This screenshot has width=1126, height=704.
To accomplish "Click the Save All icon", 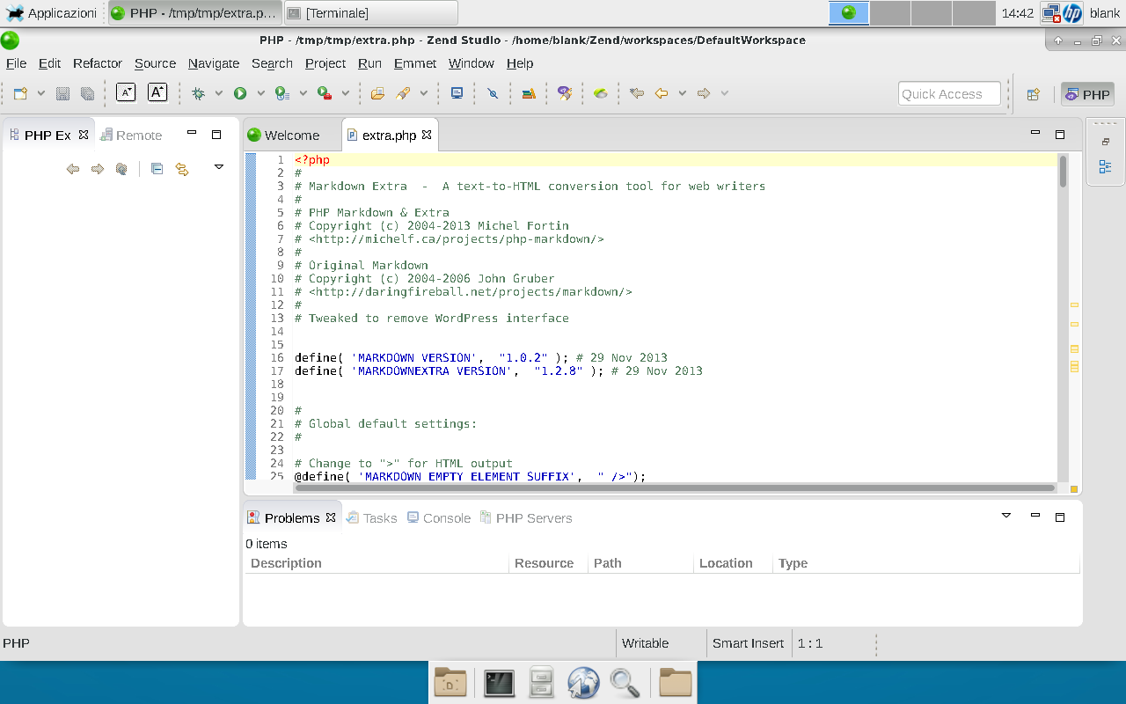I will pyautogui.click(x=87, y=93).
